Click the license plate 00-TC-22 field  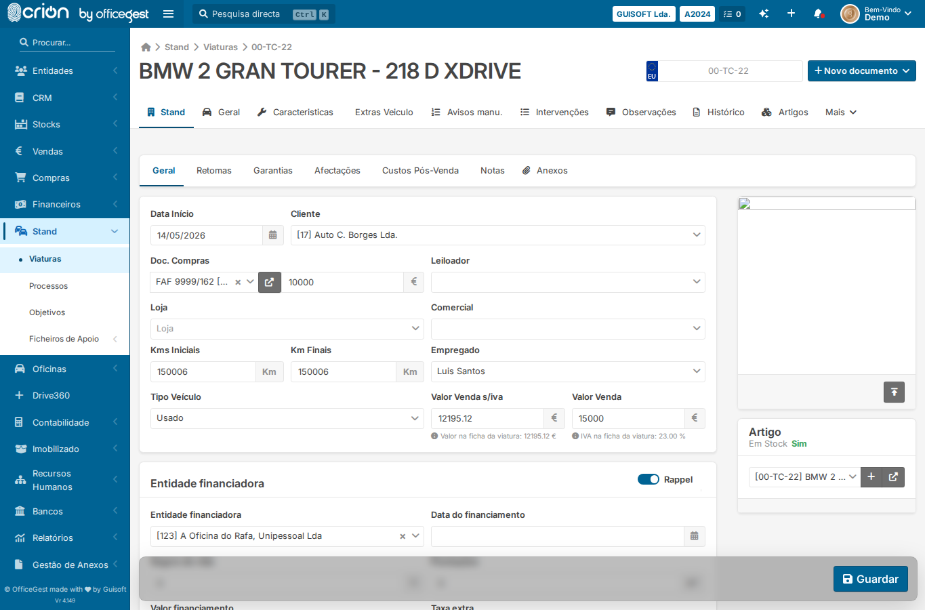click(x=731, y=71)
